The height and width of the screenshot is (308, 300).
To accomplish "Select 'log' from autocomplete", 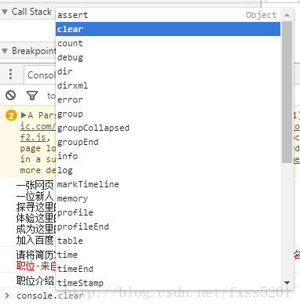I will tap(168, 170).
